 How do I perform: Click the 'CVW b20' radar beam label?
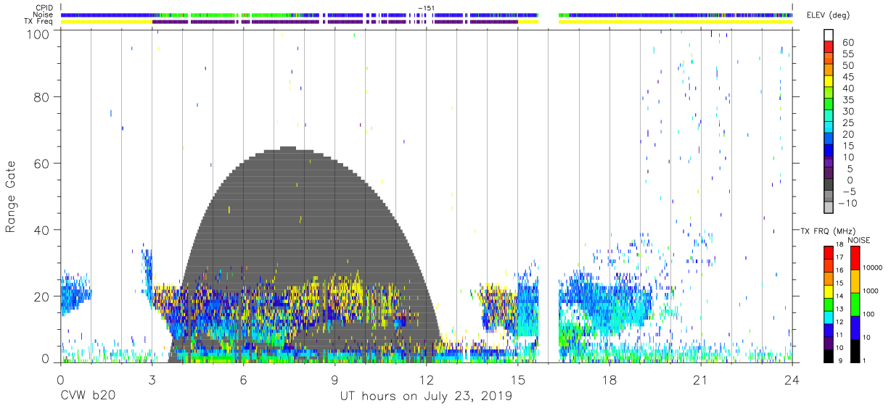click(89, 397)
